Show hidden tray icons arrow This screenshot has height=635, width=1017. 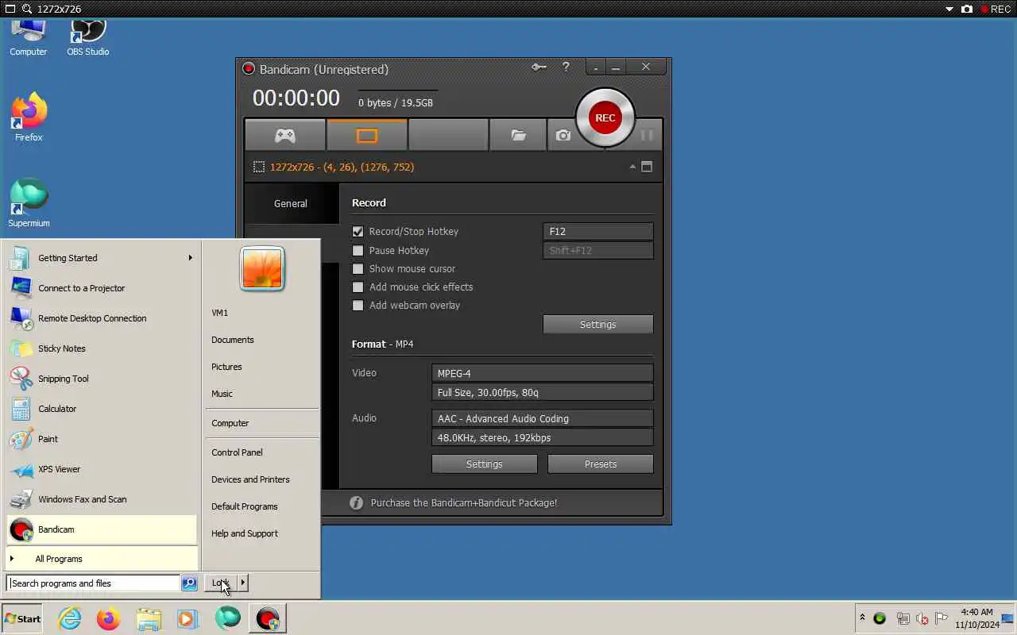pyautogui.click(x=862, y=618)
